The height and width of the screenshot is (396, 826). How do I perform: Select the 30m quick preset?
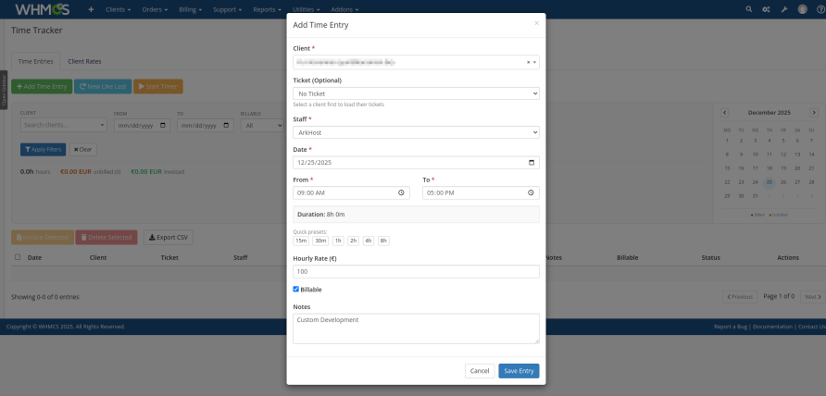(x=320, y=241)
